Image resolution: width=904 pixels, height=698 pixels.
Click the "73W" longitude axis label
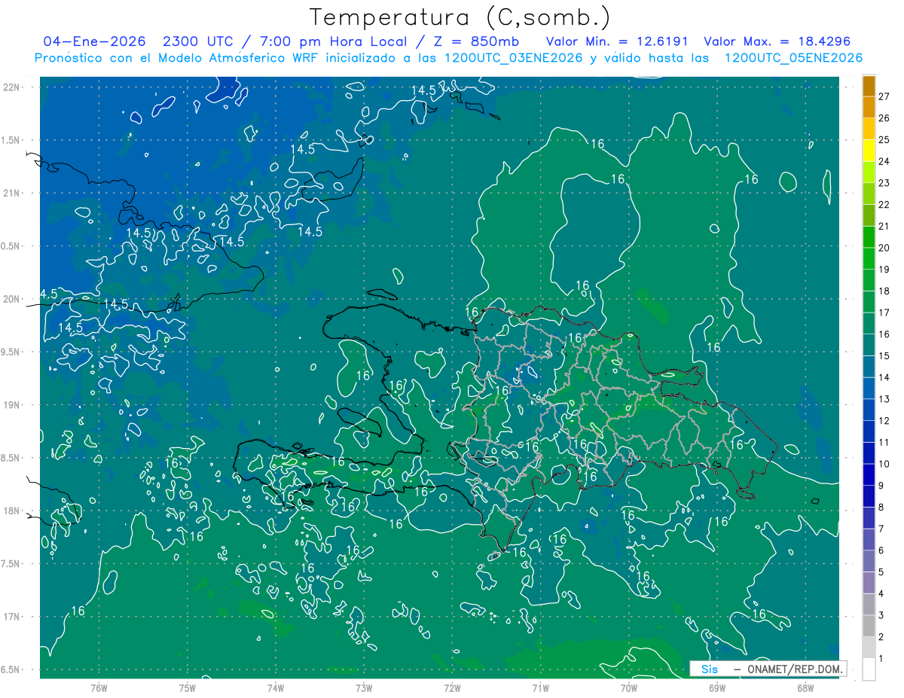(364, 688)
